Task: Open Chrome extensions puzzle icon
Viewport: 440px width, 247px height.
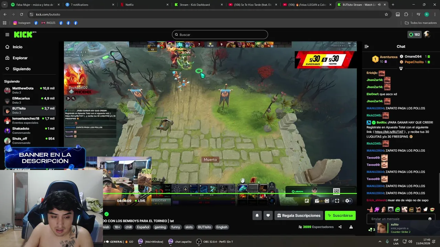Action: pos(406,14)
